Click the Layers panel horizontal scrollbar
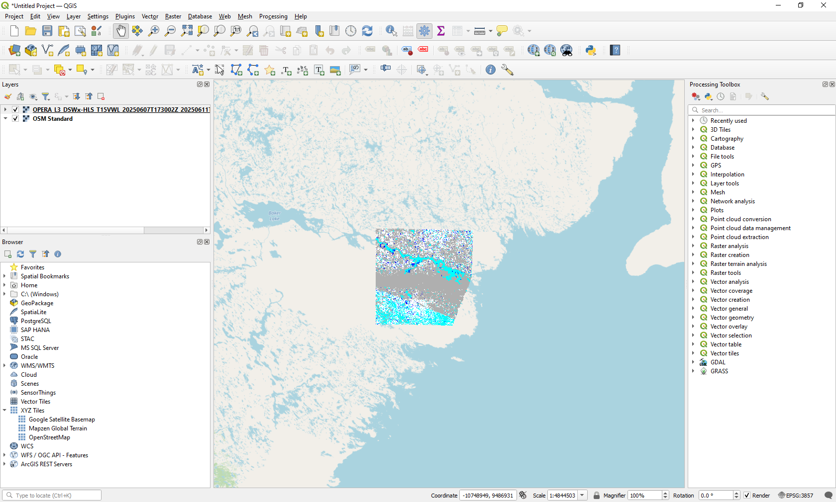This screenshot has width=836, height=502. point(75,230)
